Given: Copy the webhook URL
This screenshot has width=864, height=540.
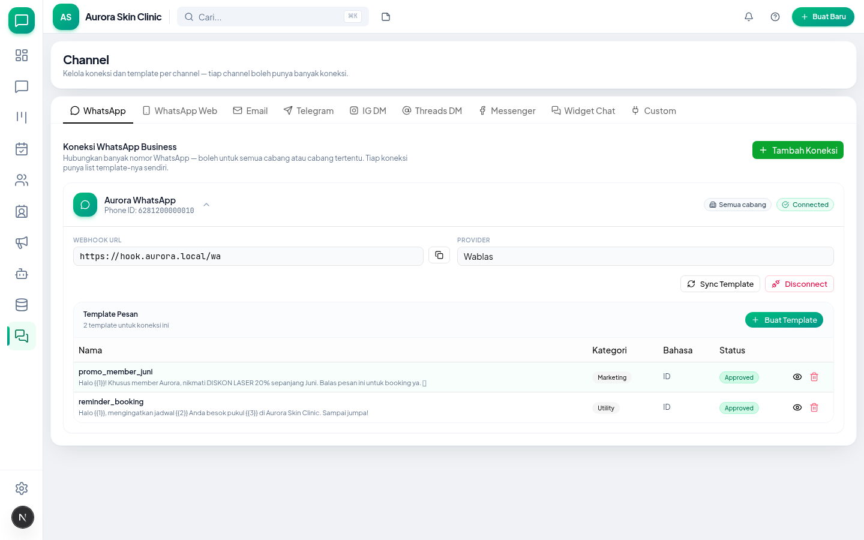Looking at the screenshot, I should [x=439, y=255].
